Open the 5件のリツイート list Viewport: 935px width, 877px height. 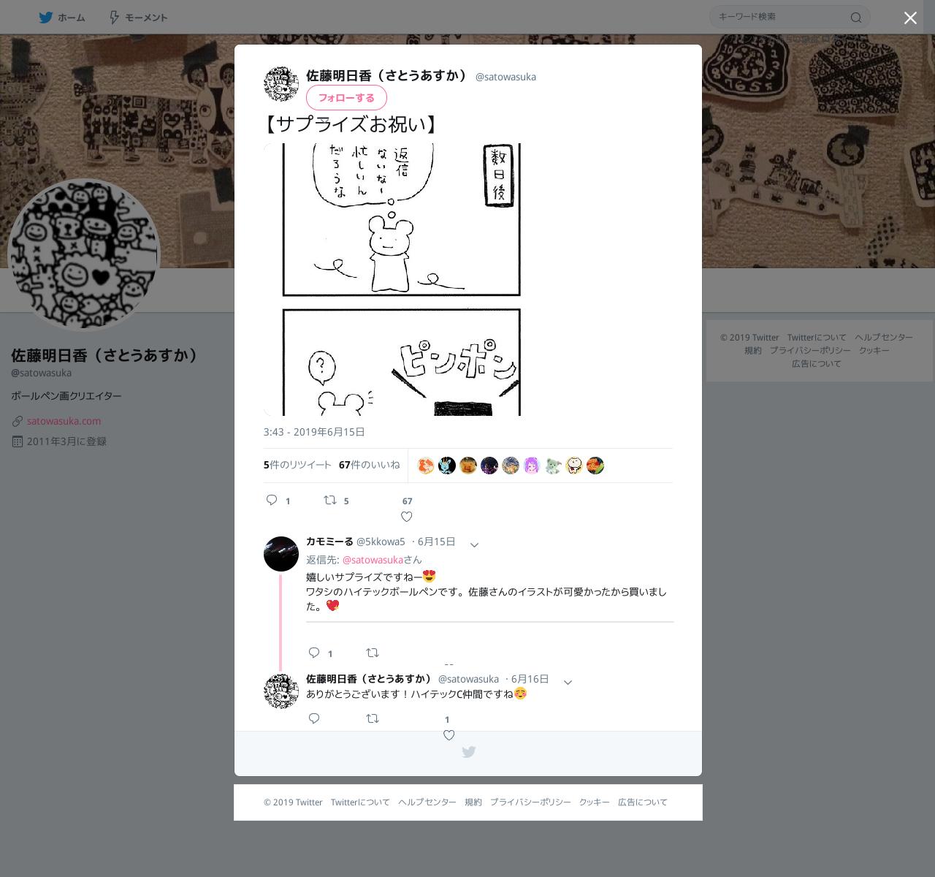click(x=297, y=465)
